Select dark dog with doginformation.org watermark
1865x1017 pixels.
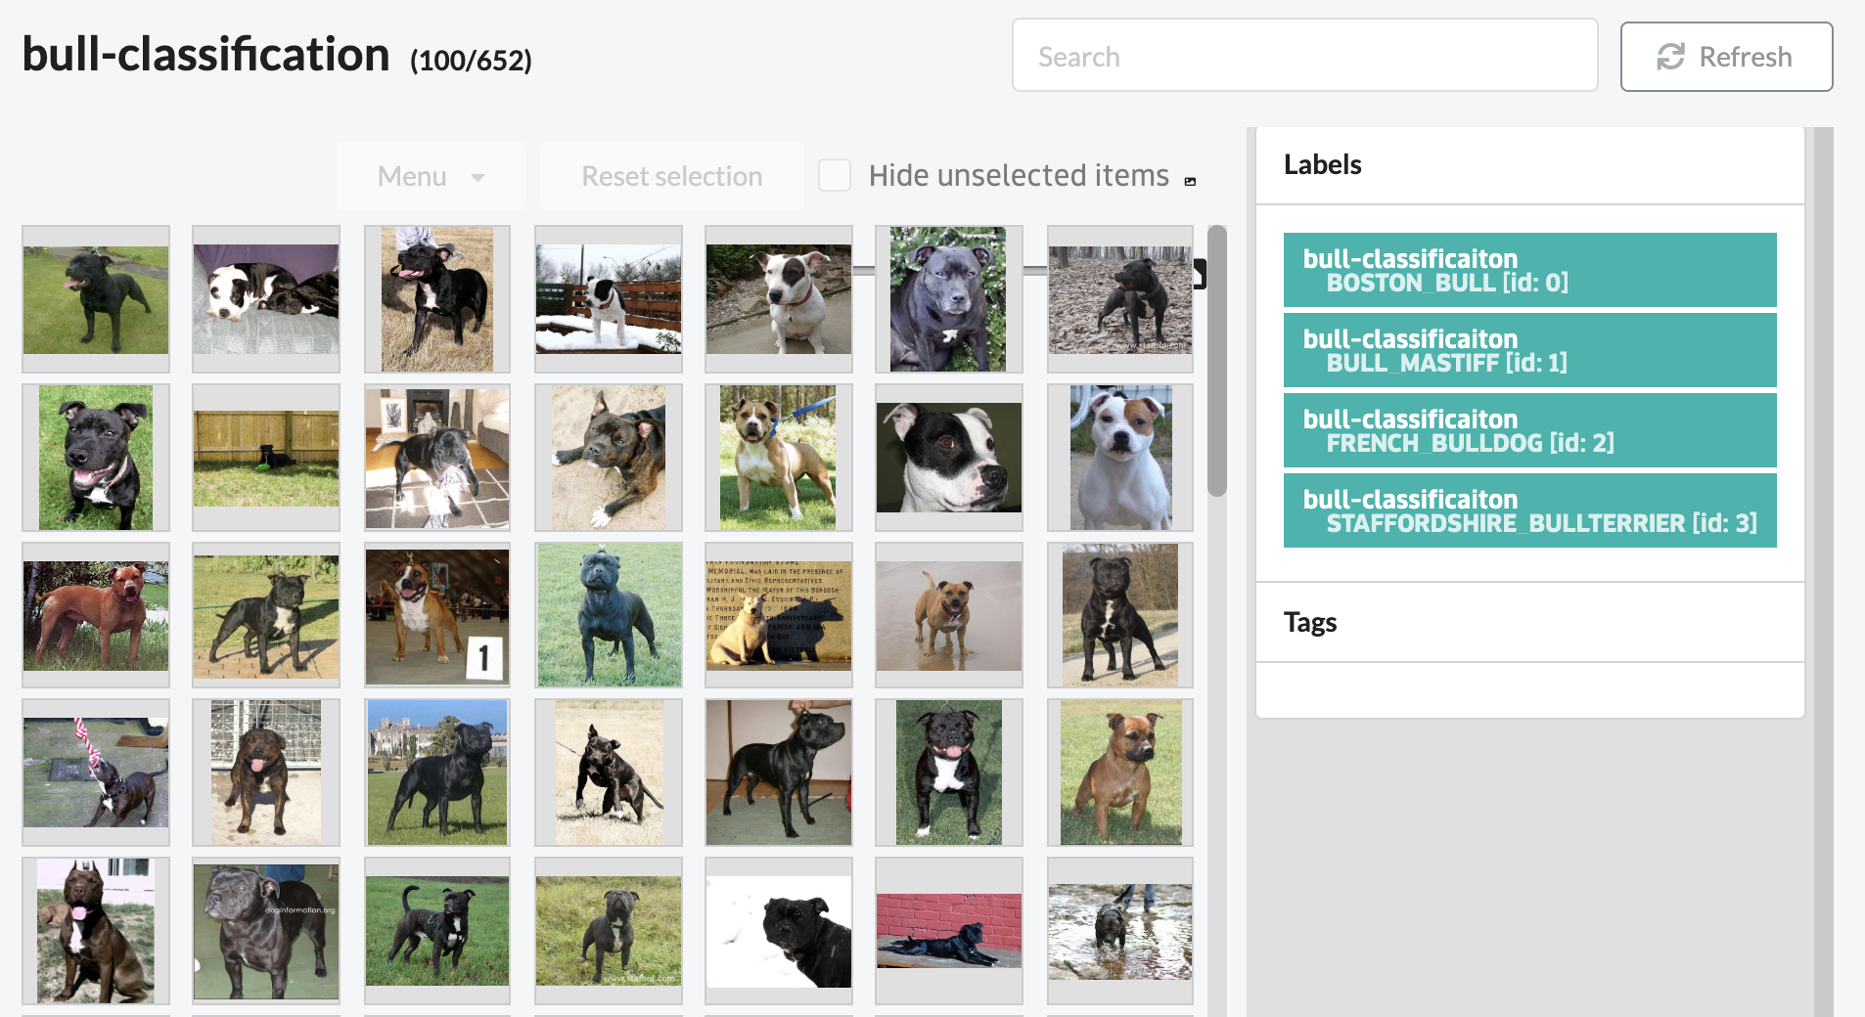coord(266,931)
